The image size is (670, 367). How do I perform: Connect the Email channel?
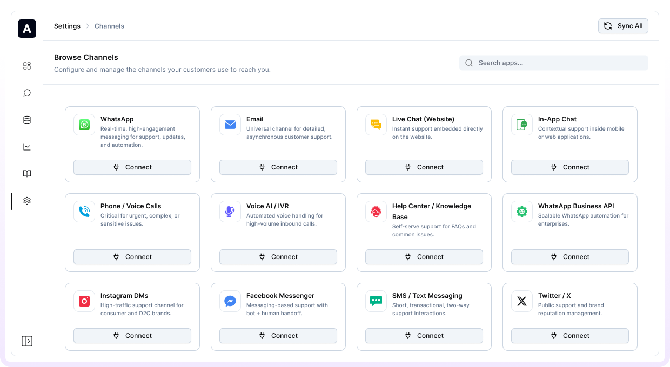(x=278, y=167)
